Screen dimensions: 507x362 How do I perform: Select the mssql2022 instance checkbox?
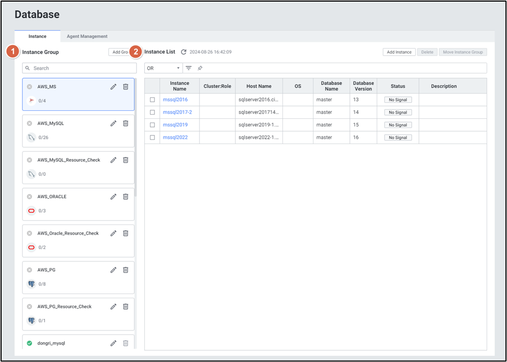click(x=152, y=138)
